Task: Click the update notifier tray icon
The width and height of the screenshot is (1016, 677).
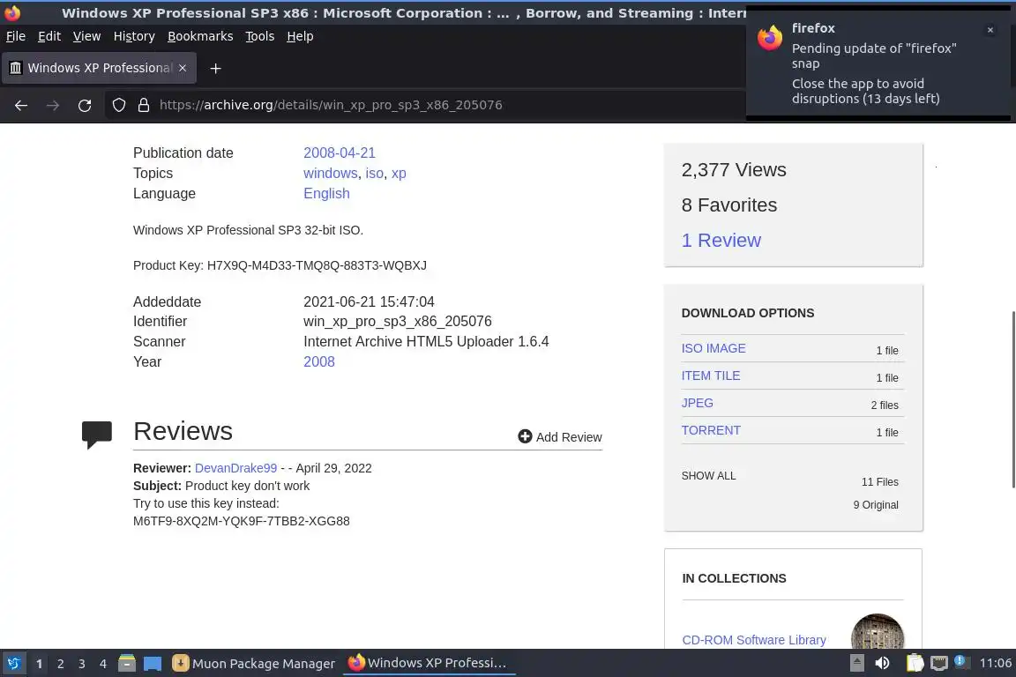Action: [961, 662]
